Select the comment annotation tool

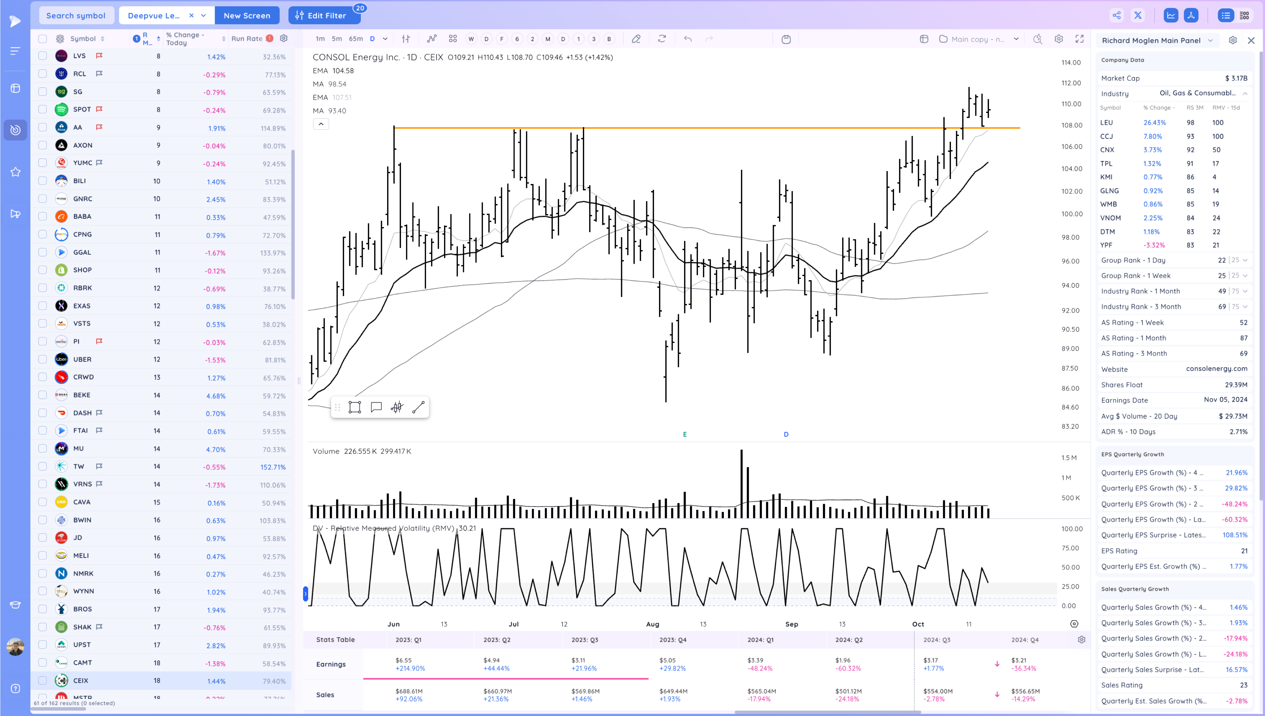376,407
